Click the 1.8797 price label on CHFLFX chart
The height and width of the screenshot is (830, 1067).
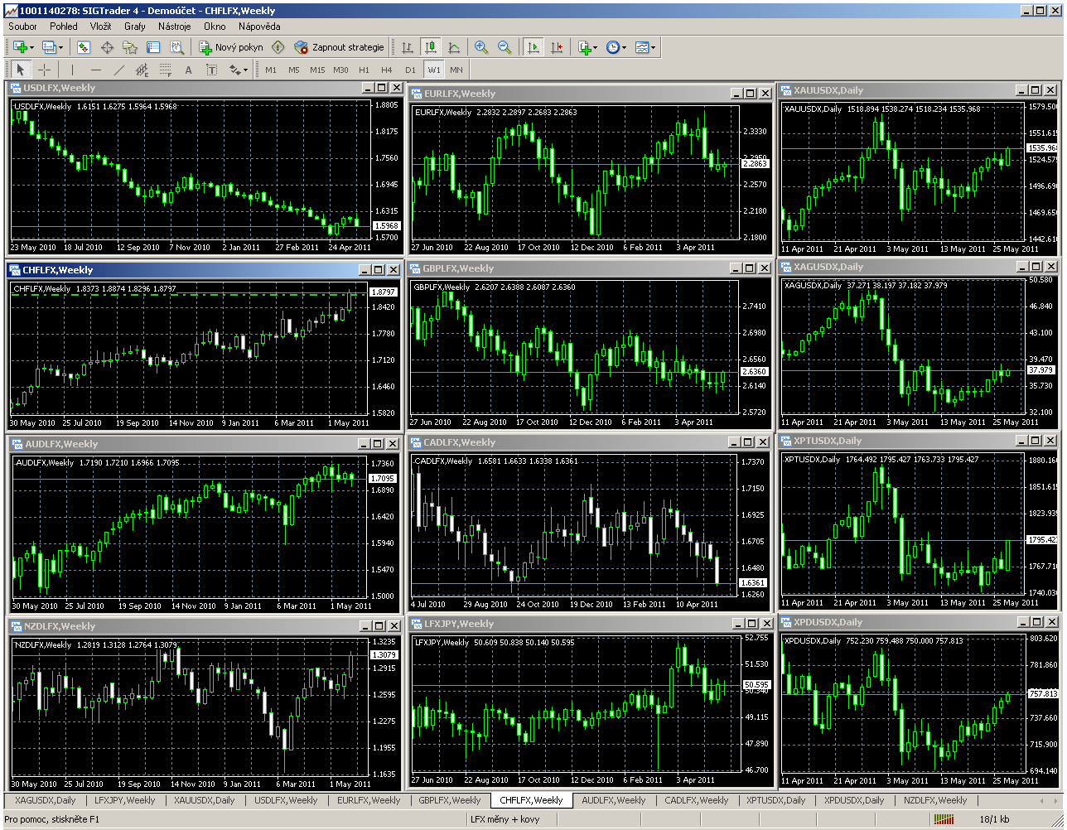[x=384, y=292]
